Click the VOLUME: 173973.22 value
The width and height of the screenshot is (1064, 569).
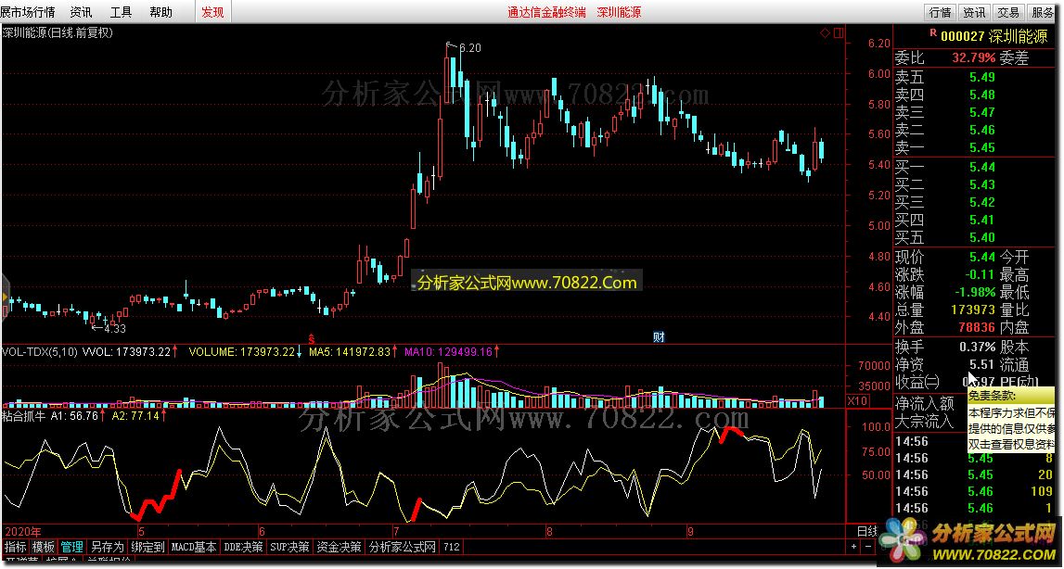click(242, 351)
